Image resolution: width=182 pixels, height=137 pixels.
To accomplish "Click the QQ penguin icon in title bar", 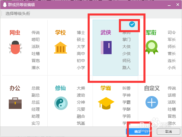I will (5, 5).
